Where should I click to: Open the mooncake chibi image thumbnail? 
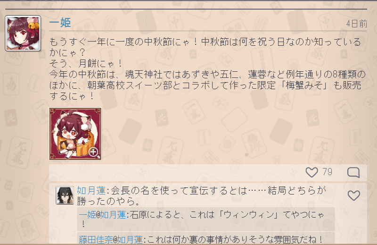tap(75, 134)
